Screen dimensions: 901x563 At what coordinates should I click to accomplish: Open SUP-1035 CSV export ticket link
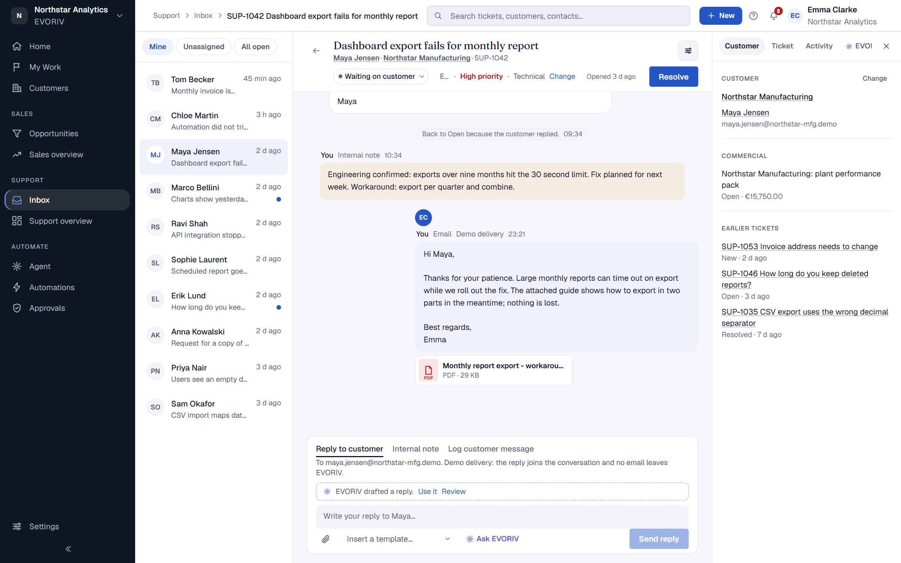pos(805,318)
